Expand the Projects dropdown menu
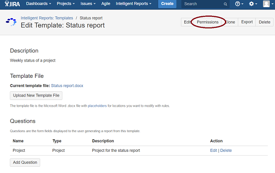 (66, 4)
